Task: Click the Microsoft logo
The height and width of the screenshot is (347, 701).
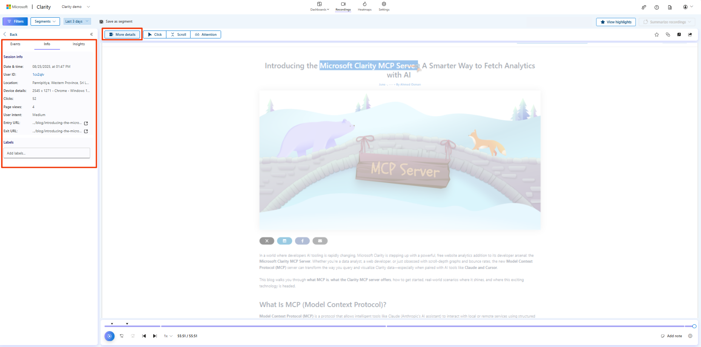Action: pyautogui.click(x=17, y=7)
